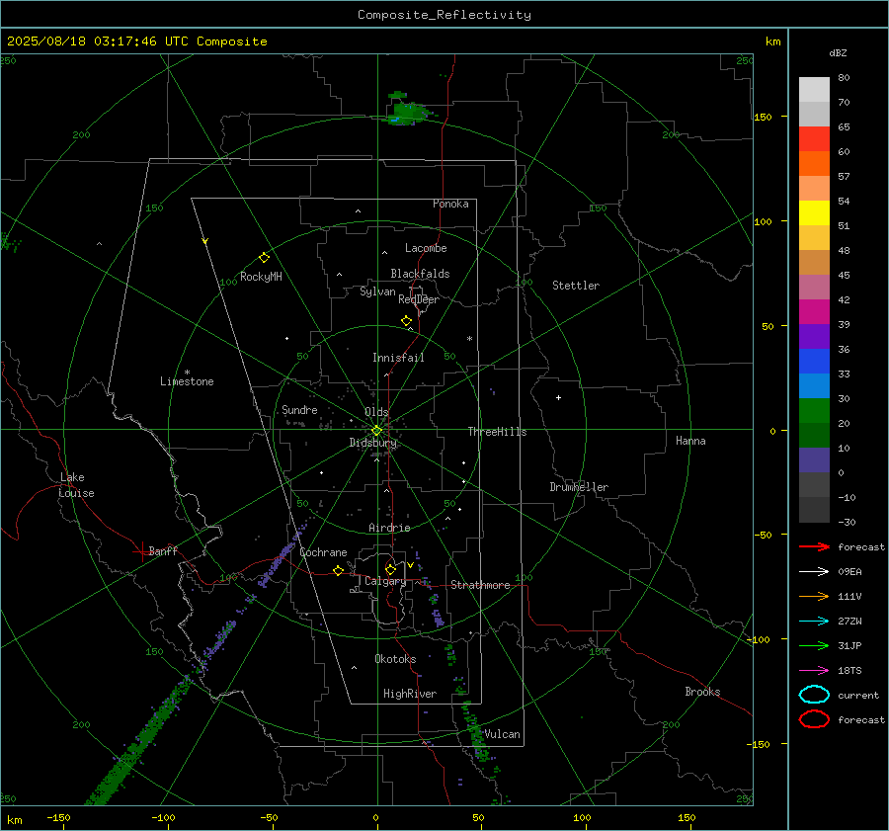This screenshot has height=831, width=889.
Task: Click the km label in top-right corner
Action: pyautogui.click(x=772, y=42)
